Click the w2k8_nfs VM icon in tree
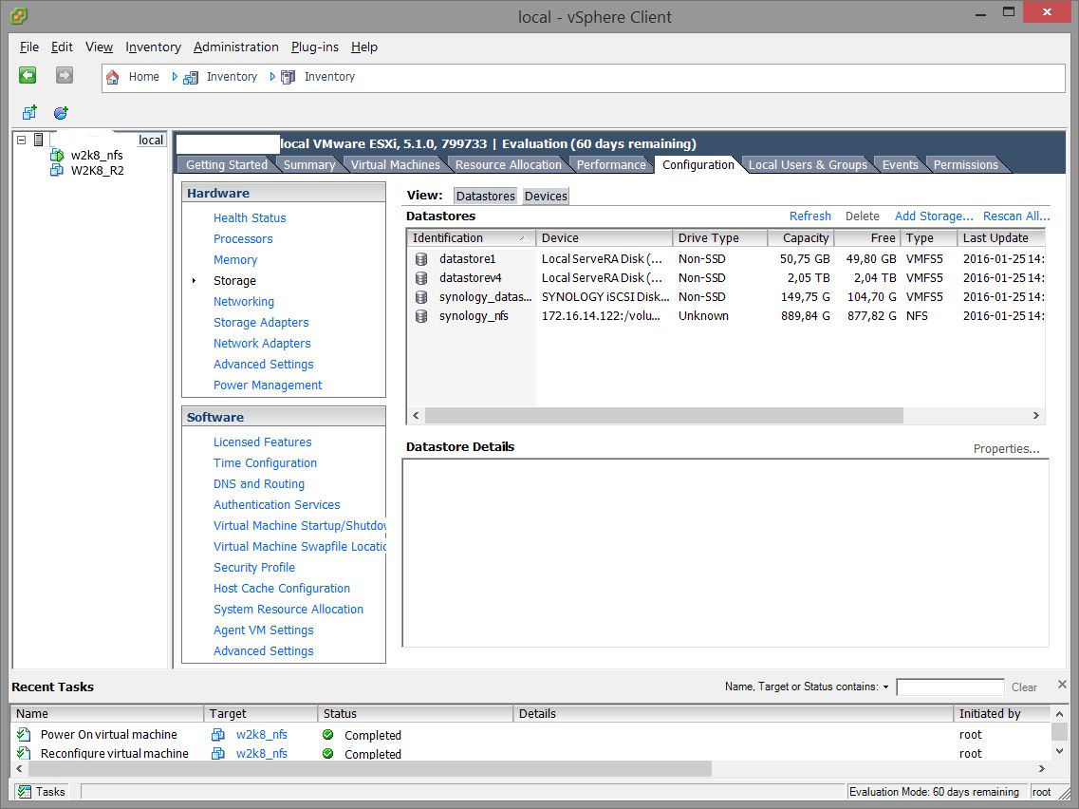The width and height of the screenshot is (1079, 809). pos(57,155)
